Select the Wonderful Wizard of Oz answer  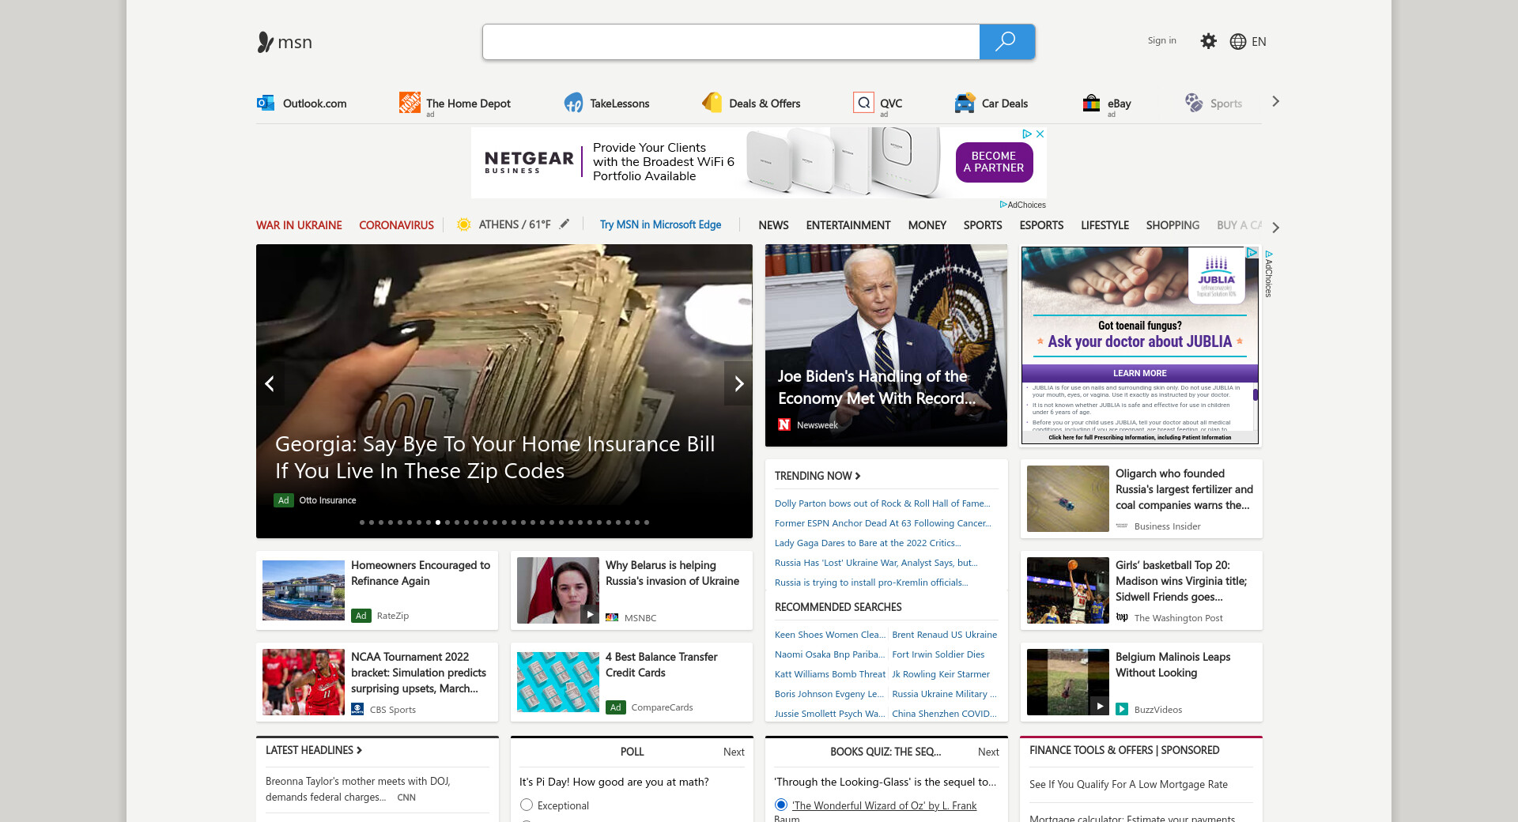[781, 805]
